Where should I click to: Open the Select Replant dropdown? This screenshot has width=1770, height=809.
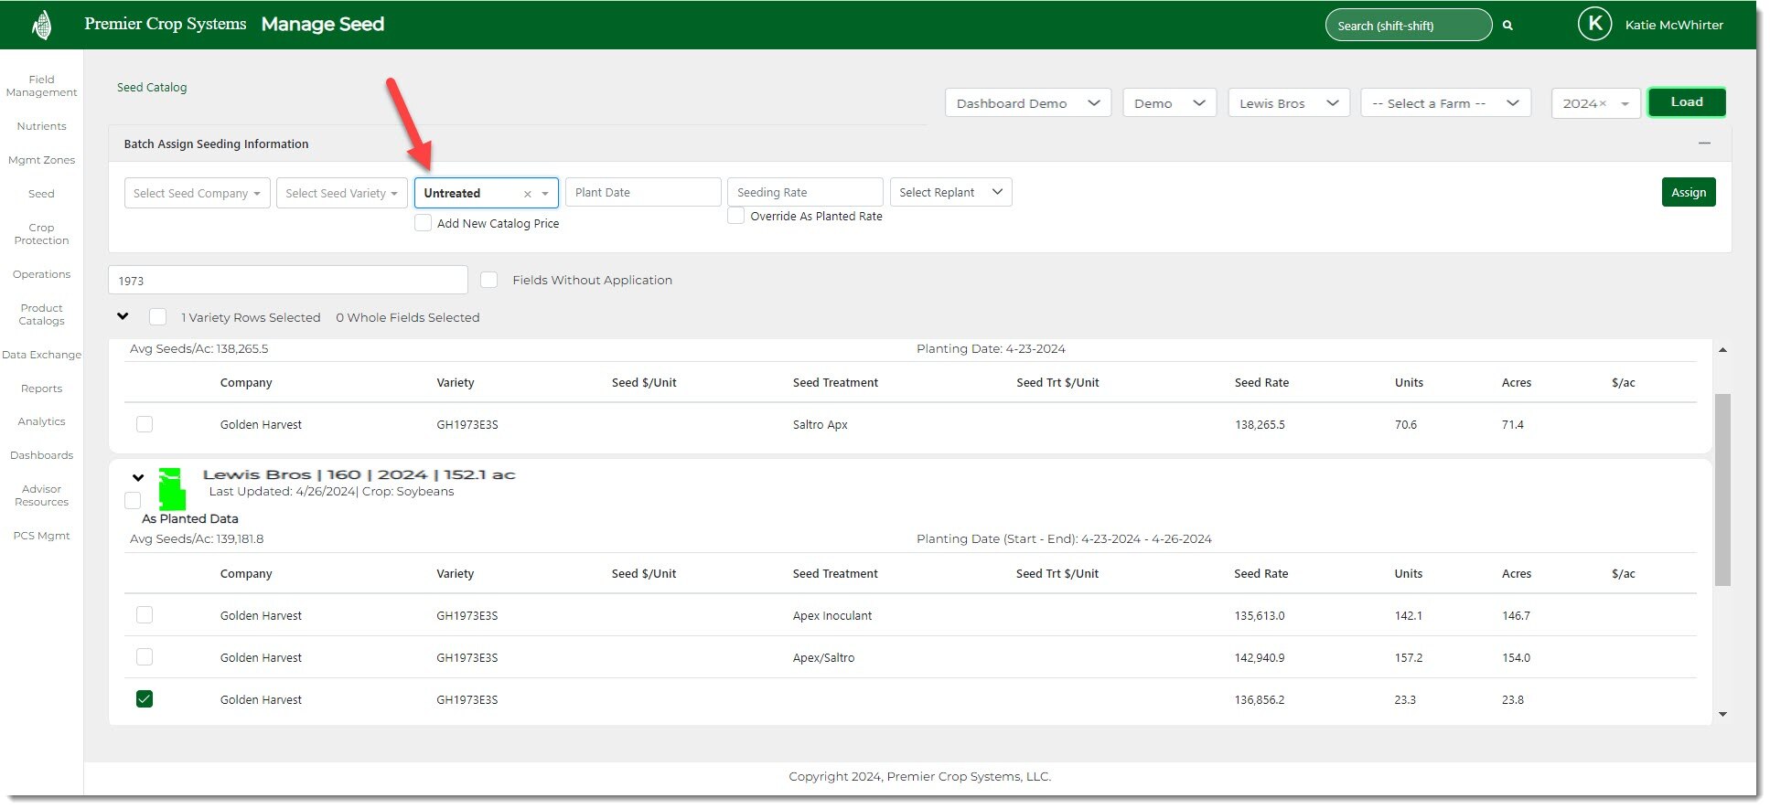(950, 192)
